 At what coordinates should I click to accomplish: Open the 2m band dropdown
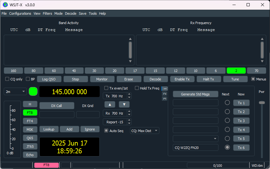click(x=15, y=92)
